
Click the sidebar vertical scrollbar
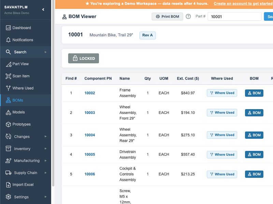[53, 94]
